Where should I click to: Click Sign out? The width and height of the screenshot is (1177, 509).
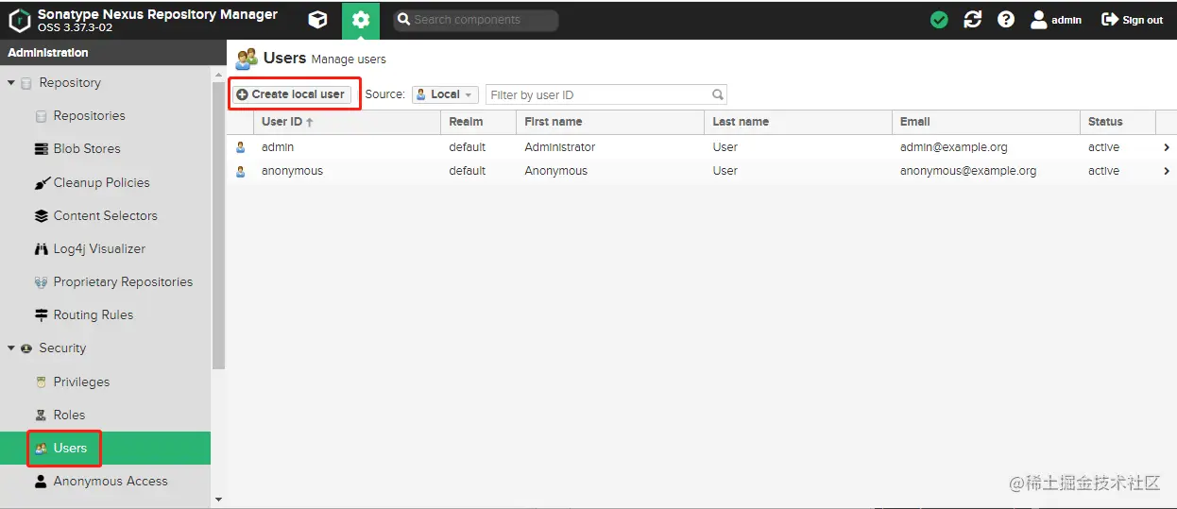[1133, 20]
